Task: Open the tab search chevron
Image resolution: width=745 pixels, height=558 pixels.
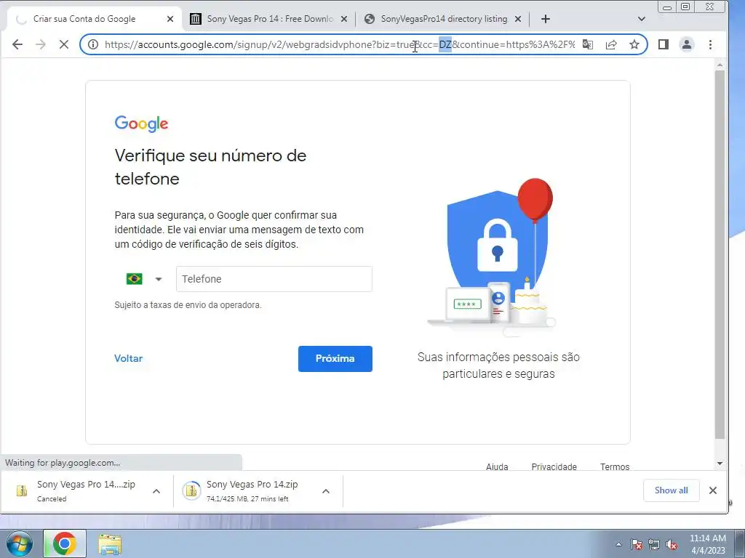Action: (642, 19)
